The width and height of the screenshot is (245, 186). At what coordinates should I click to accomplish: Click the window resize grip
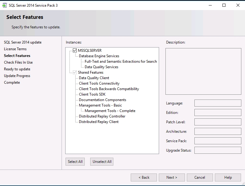[x=243, y=184]
